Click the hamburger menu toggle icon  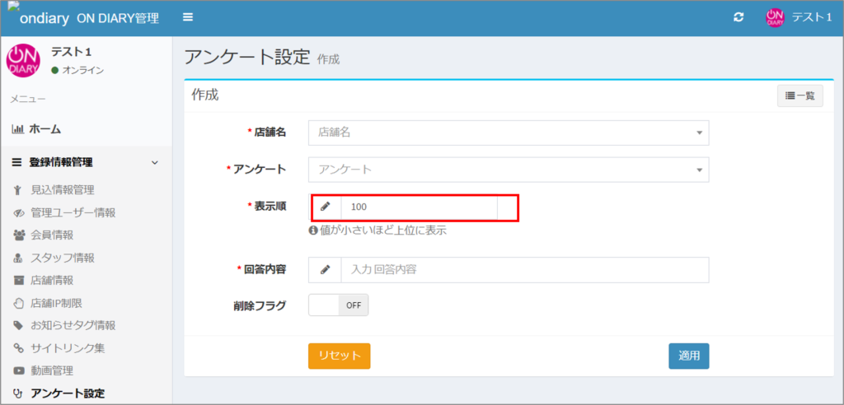188,17
